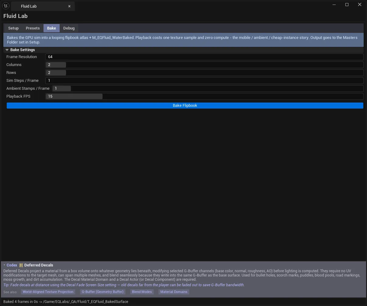This screenshot has height=306, width=367.
Task: Click the Codex label
Action: (x=12, y=265)
